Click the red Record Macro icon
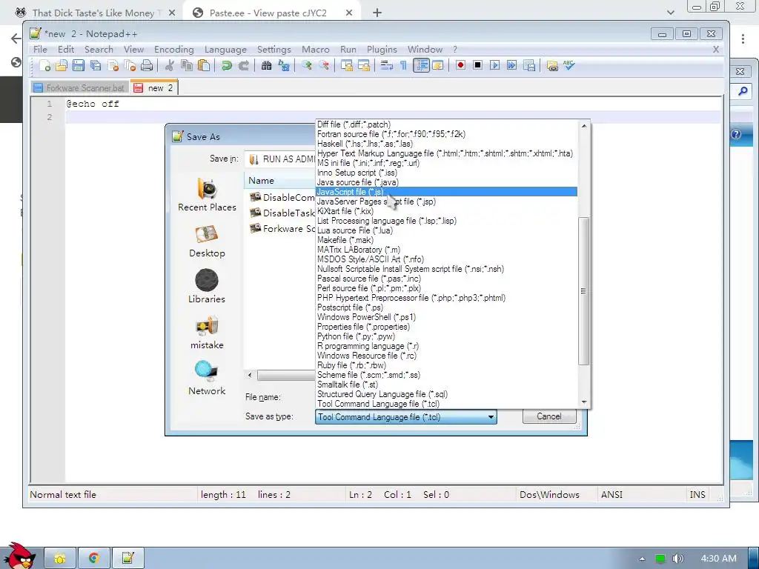This screenshot has height=569, width=759. pos(460,65)
